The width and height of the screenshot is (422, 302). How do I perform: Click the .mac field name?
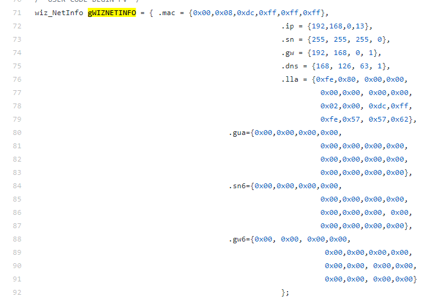167,13
